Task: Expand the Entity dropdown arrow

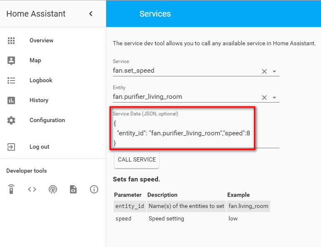Action: coord(274,98)
